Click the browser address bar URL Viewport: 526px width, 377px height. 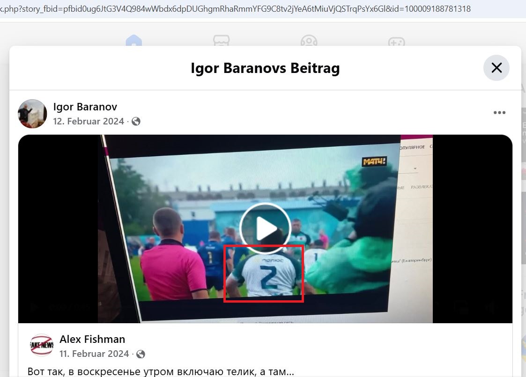tap(235, 9)
